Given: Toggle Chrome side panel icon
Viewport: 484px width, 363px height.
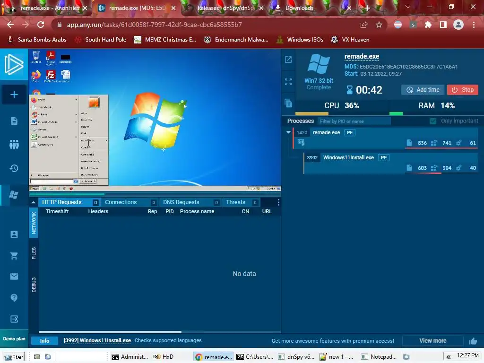Looking at the screenshot, I should [443, 25].
